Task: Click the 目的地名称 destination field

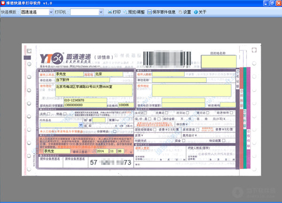Action: pyautogui.click(x=219, y=62)
